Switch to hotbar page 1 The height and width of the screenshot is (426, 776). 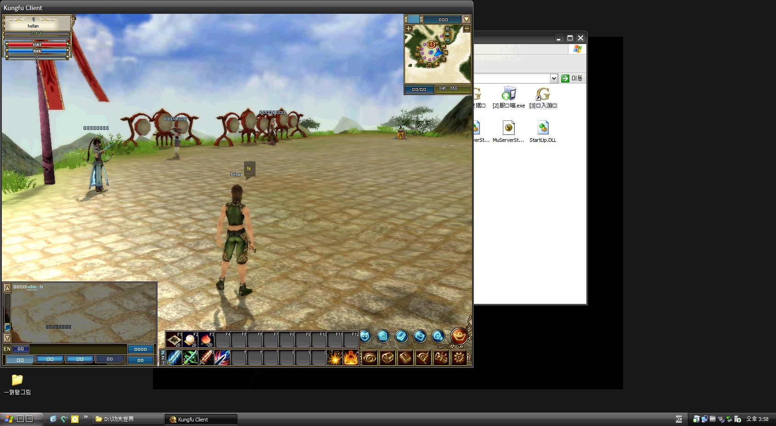(x=163, y=363)
